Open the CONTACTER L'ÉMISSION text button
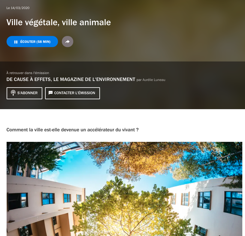Screen dimensions: 245x236 [74, 93]
